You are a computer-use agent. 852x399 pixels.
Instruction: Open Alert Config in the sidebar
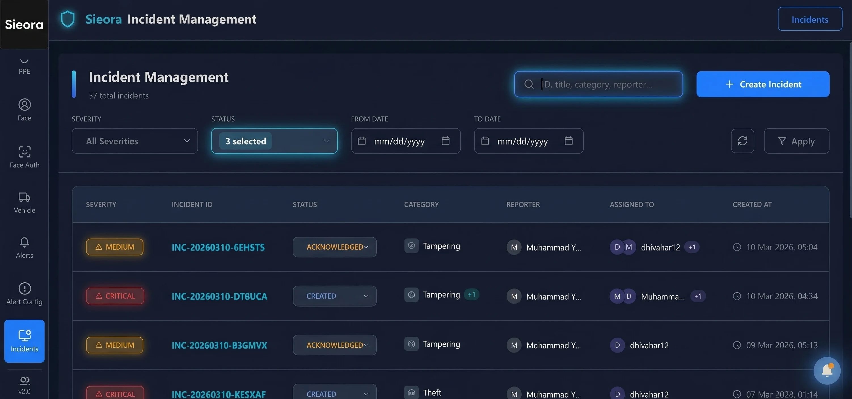click(x=24, y=294)
